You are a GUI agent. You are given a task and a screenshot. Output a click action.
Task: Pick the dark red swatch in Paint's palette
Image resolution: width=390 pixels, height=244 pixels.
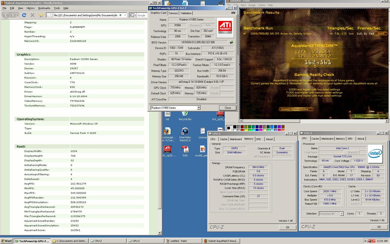pos(242,127)
